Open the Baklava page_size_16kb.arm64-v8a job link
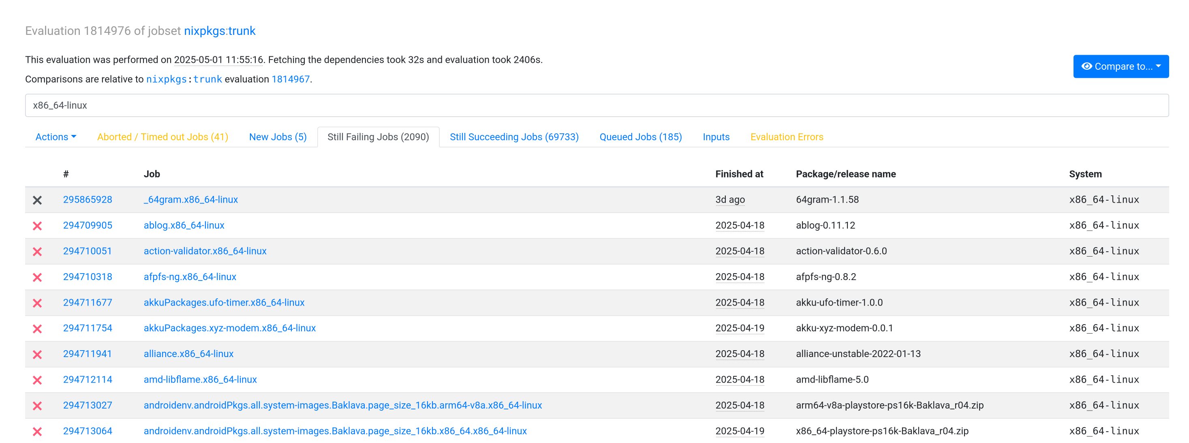The width and height of the screenshot is (1189, 443). 342,405
